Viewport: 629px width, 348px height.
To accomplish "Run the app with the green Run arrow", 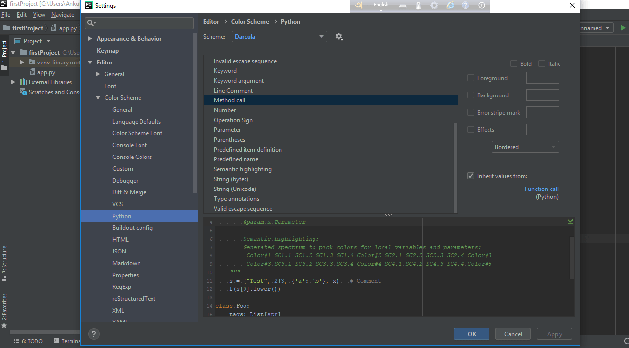I will [x=623, y=28].
